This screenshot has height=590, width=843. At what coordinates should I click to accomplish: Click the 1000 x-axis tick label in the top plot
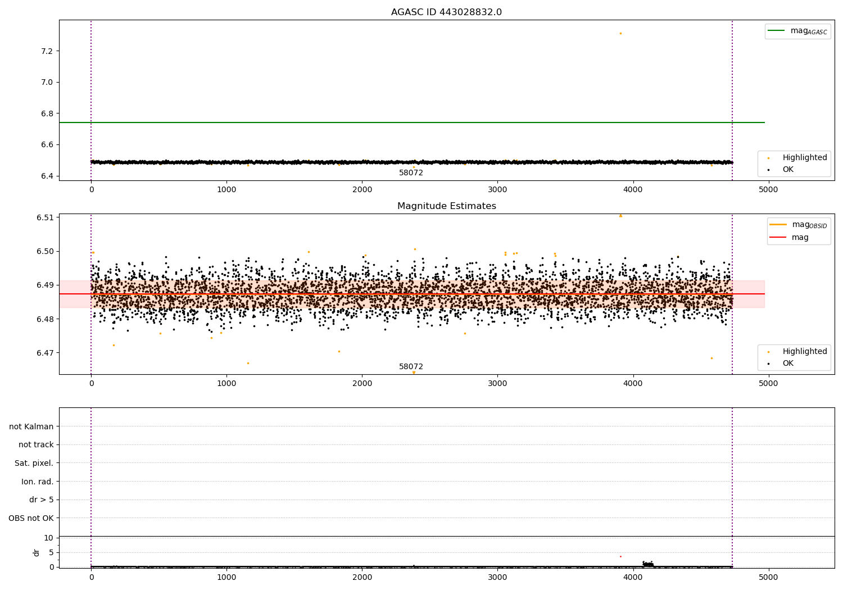click(226, 190)
